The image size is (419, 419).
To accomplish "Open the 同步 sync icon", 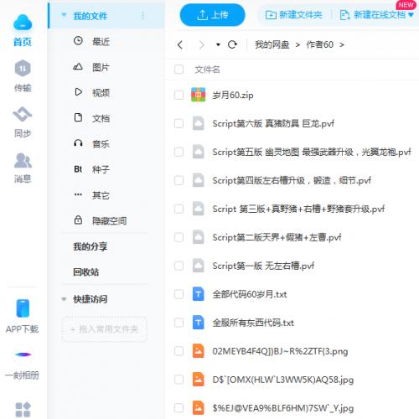I will tap(23, 114).
